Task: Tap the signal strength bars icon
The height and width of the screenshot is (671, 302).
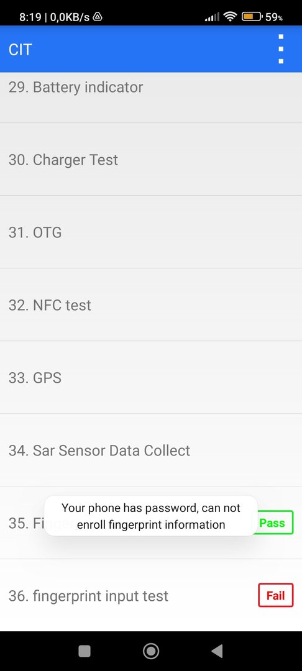Action: click(x=212, y=17)
